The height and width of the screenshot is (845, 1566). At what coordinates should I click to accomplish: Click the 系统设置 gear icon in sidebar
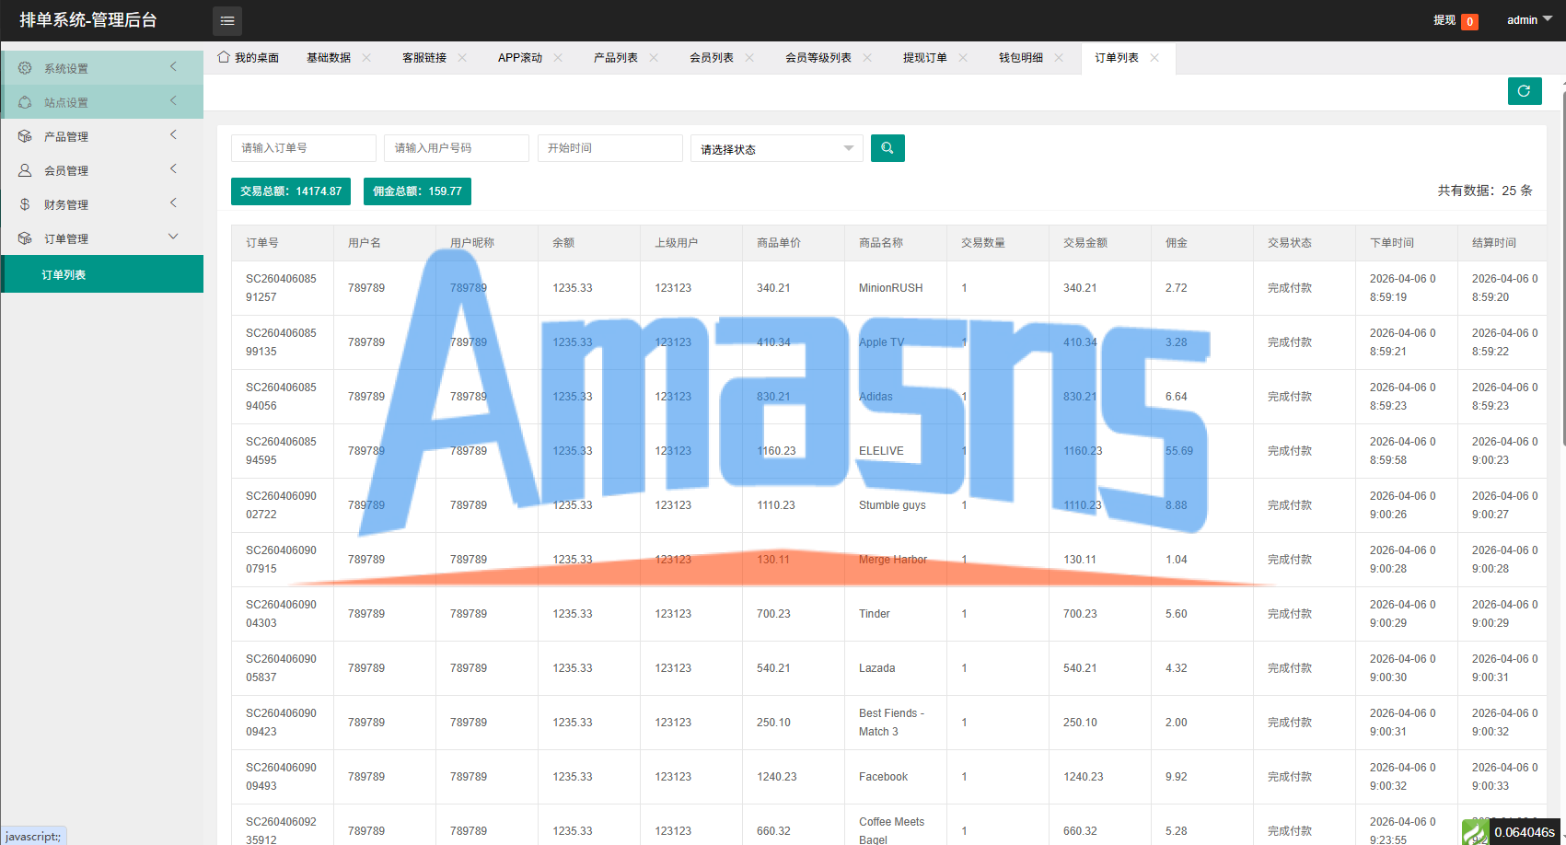click(x=25, y=68)
